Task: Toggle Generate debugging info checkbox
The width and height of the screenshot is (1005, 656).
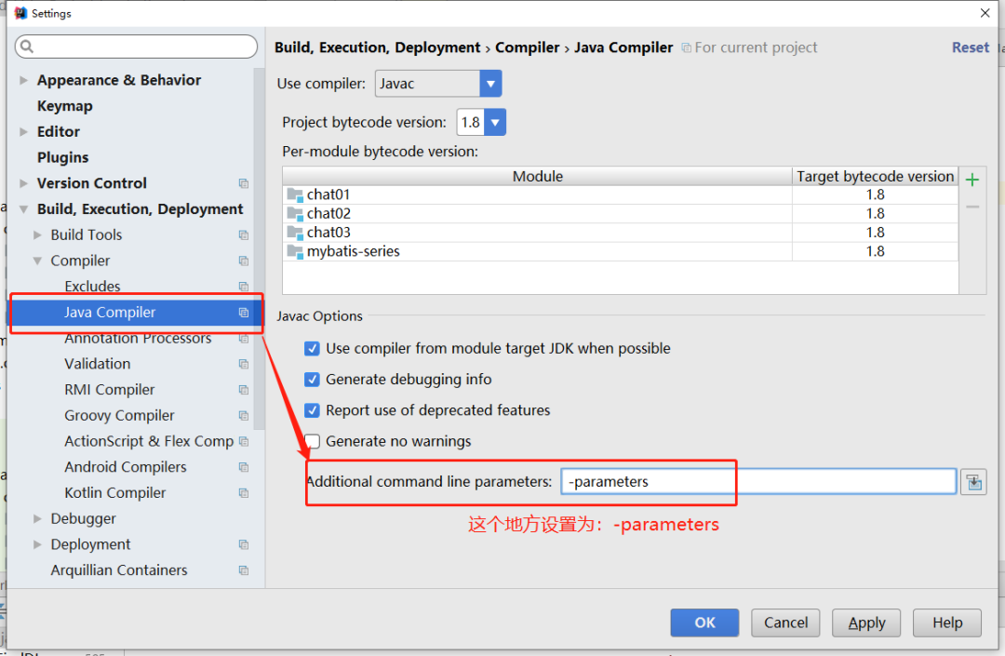Action: tap(313, 380)
